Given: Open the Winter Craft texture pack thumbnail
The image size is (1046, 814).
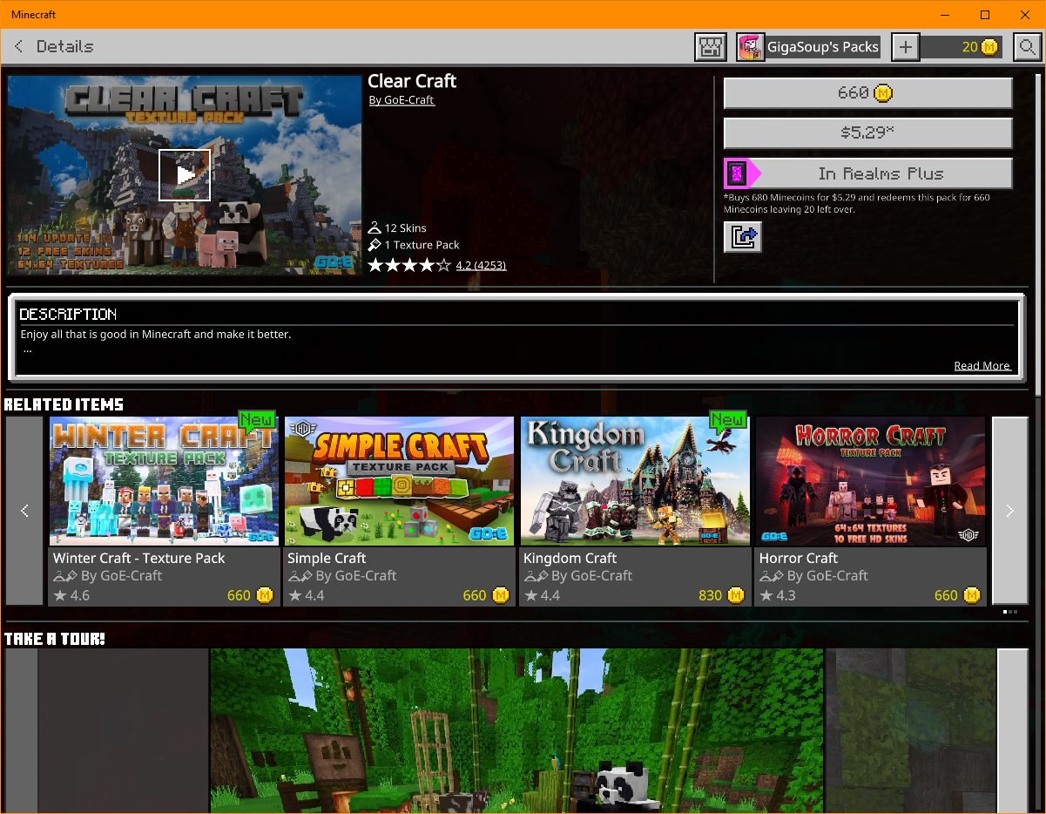Looking at the screenshot, I should [164, 481].
